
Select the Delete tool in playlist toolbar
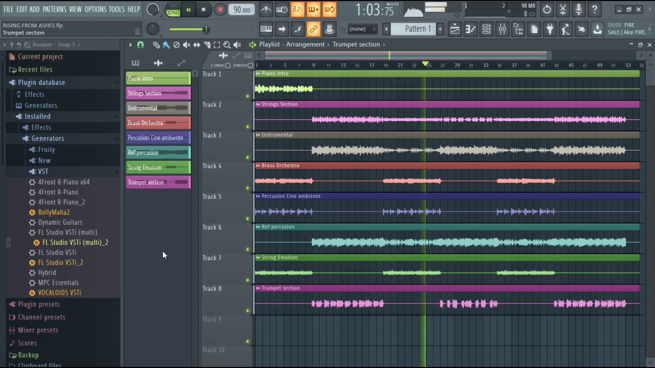point(177,45)
